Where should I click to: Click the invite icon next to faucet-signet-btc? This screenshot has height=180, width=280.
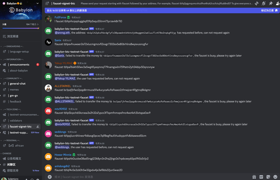coord(38,127)
